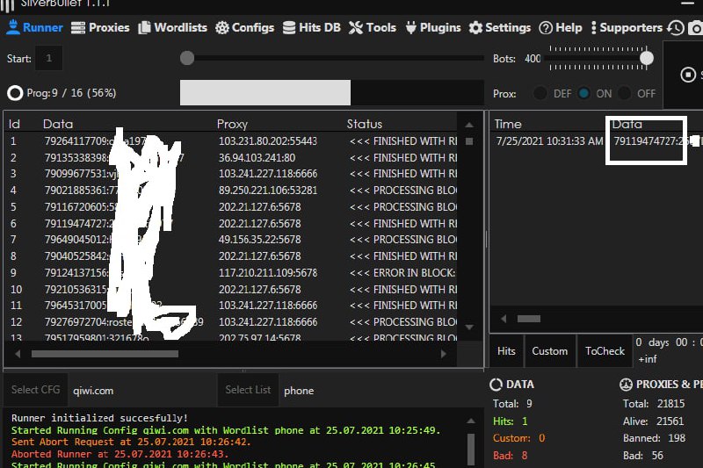Open the Help menu
Screen dimensions: 703x468
(x=561, y=27)
